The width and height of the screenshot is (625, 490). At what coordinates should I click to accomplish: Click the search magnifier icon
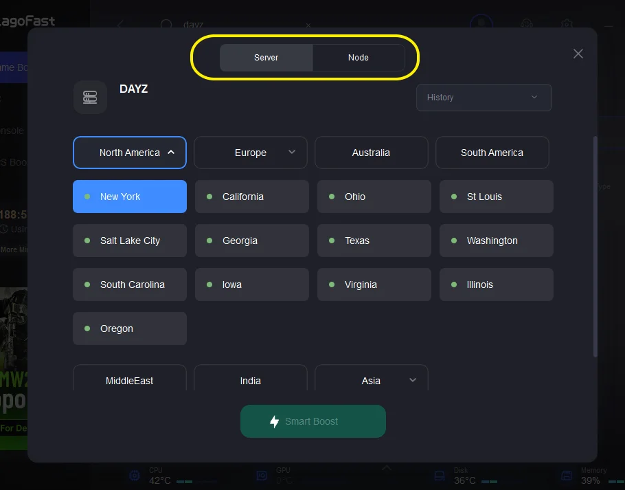click(x=166, y=25)
